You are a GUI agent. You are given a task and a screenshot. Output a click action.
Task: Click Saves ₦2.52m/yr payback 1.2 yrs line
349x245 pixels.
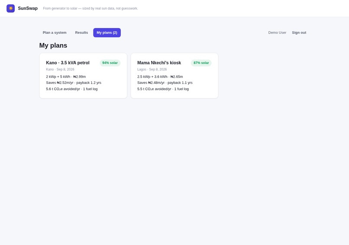click(74, 83)
